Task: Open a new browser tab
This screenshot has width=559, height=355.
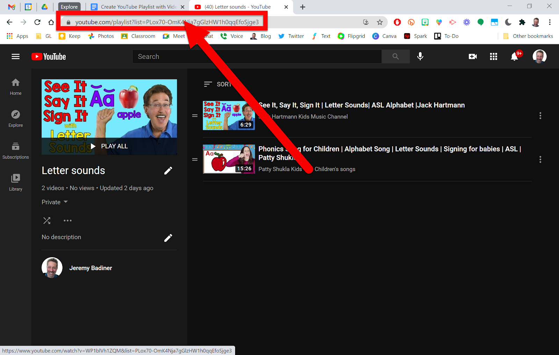Action: [x=303, y=7]
